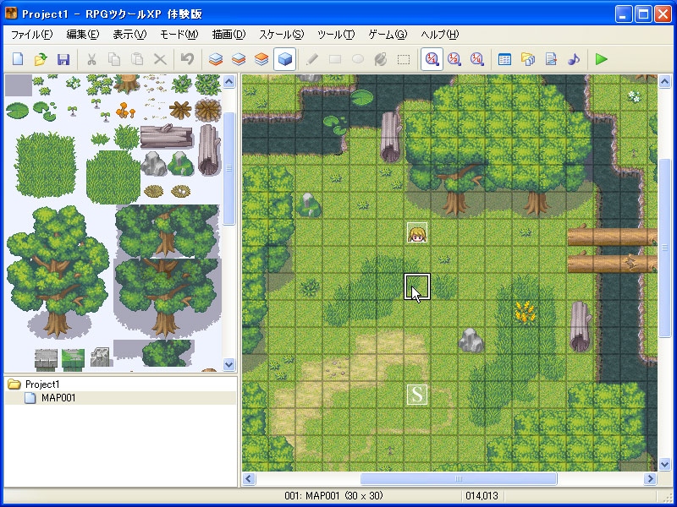
Task: Pick the fallen gray log tile in palette
Action: (x=167, y=136)
